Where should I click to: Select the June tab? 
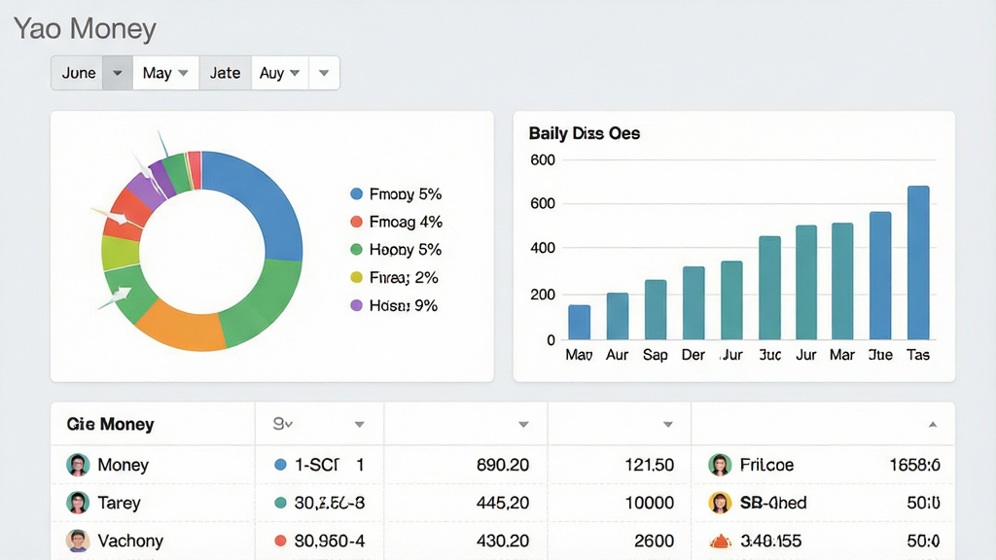78,73
